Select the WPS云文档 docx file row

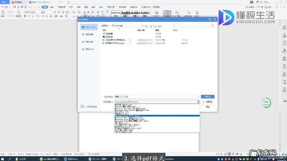pyautogui.click(x=146, y=40)
